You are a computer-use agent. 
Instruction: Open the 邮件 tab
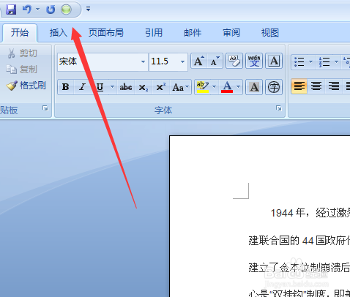(193, 32)
